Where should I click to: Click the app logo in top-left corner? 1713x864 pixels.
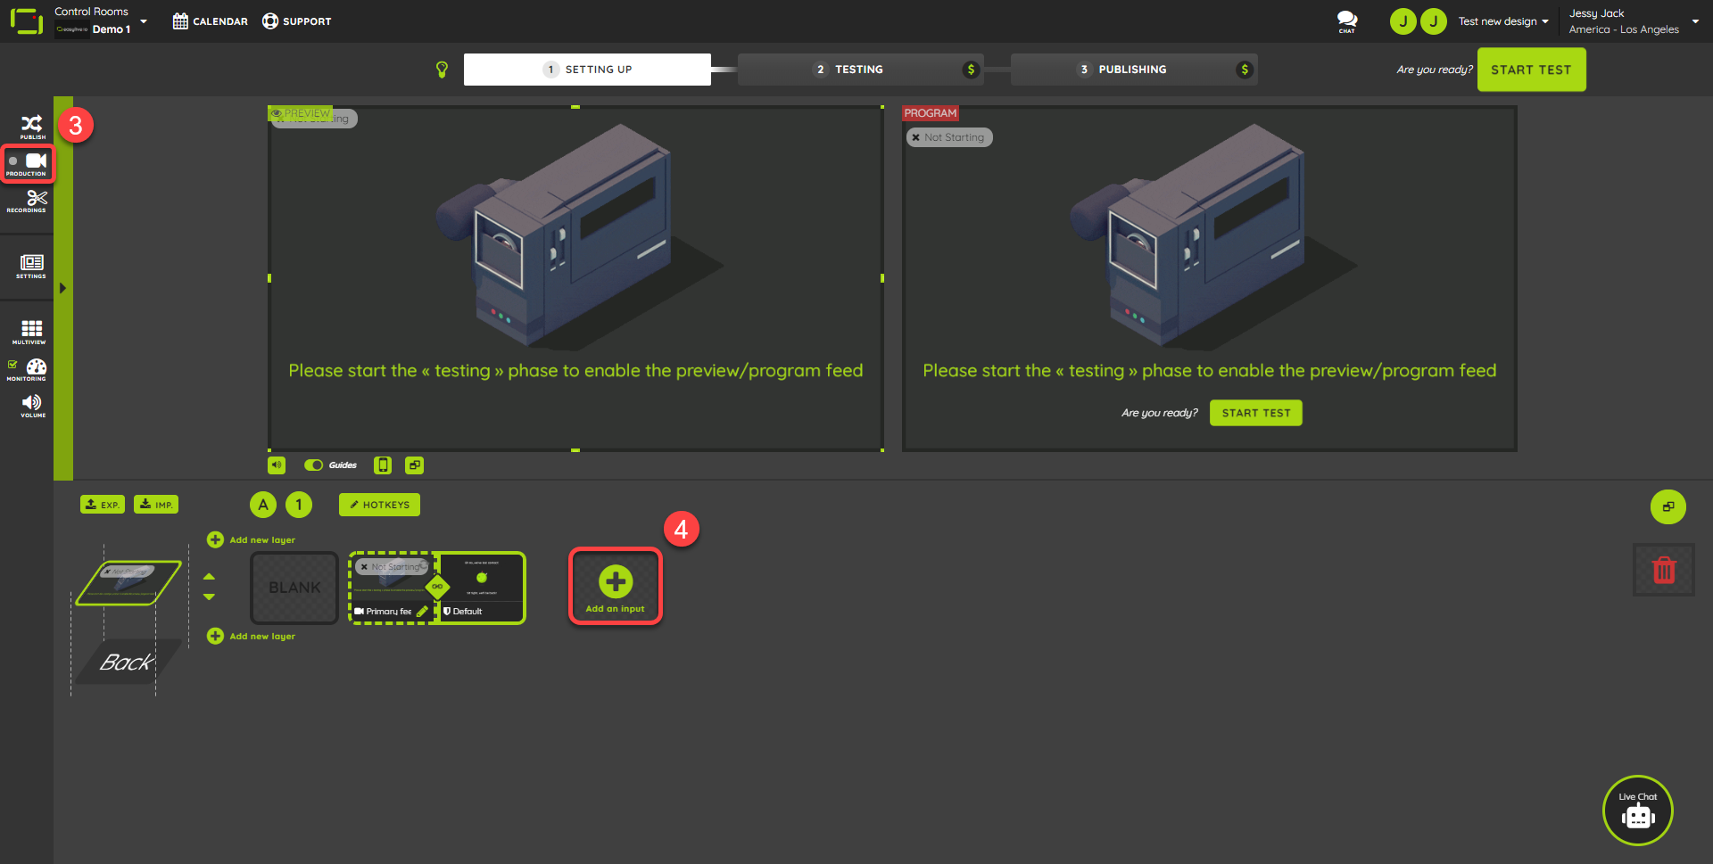tap(26, 21)
